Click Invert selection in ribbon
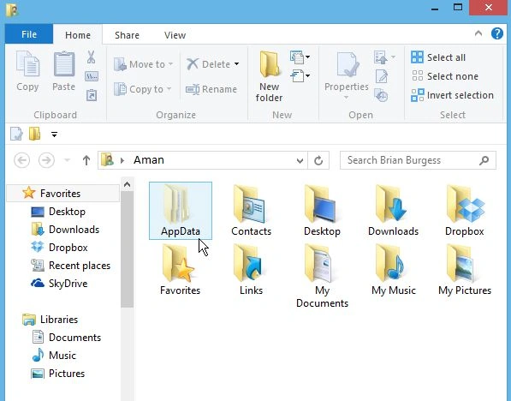The width and height of the screenshot is (511, 401). (x=452, y=95)
